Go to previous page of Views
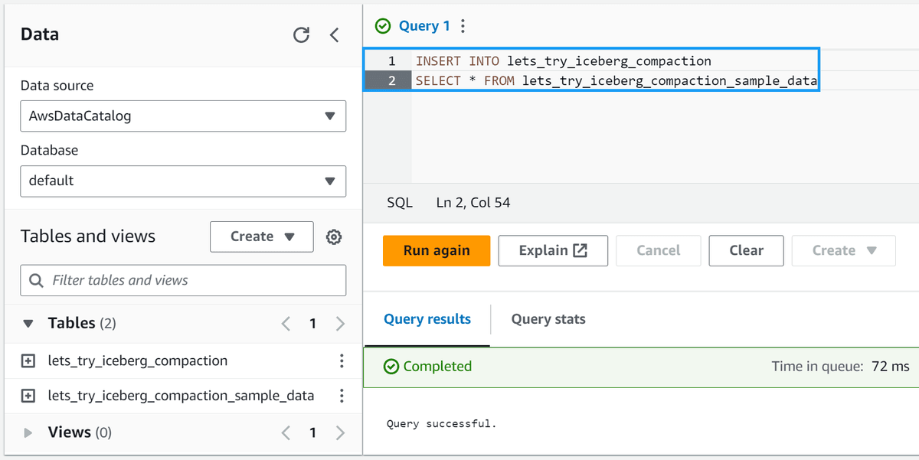 [285, 432]
